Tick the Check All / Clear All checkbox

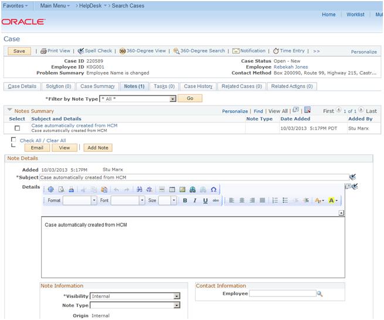pos(13,140)
